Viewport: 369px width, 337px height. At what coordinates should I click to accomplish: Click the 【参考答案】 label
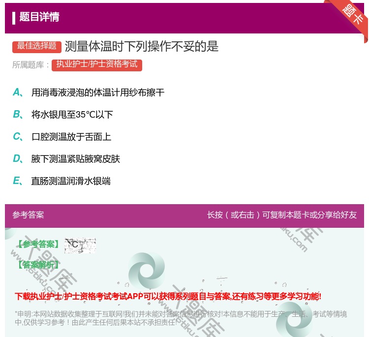click(38, 245)
